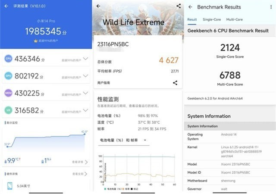Tap the crown ranking icon

point(36,41)
